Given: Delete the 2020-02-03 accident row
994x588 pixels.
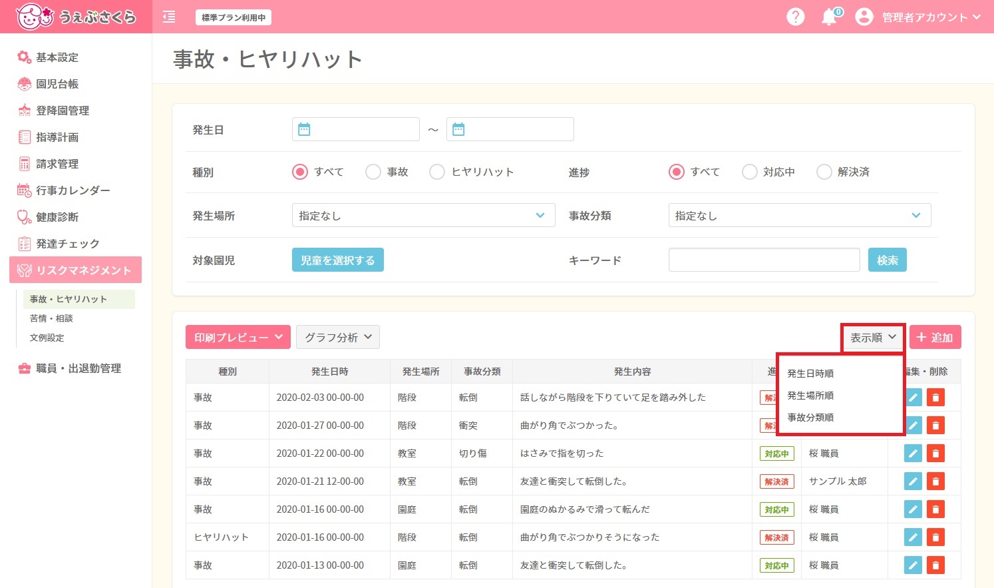Looking at the screenshot, I should pos(935,398).
